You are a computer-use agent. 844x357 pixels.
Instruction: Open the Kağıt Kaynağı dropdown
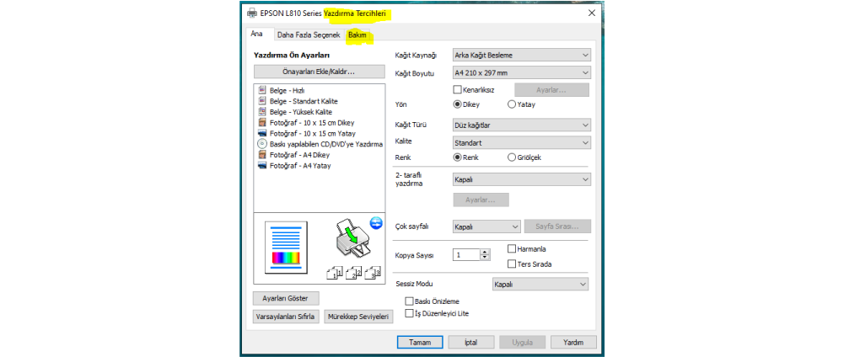(x=521, y=56)
